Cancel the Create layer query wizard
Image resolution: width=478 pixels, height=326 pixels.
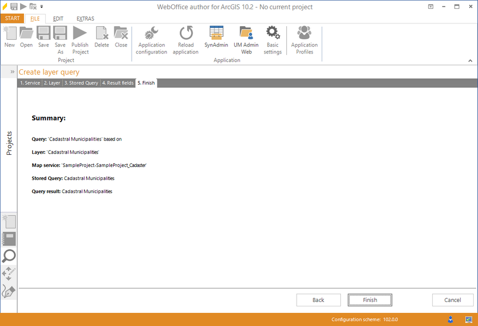[452, 299]
